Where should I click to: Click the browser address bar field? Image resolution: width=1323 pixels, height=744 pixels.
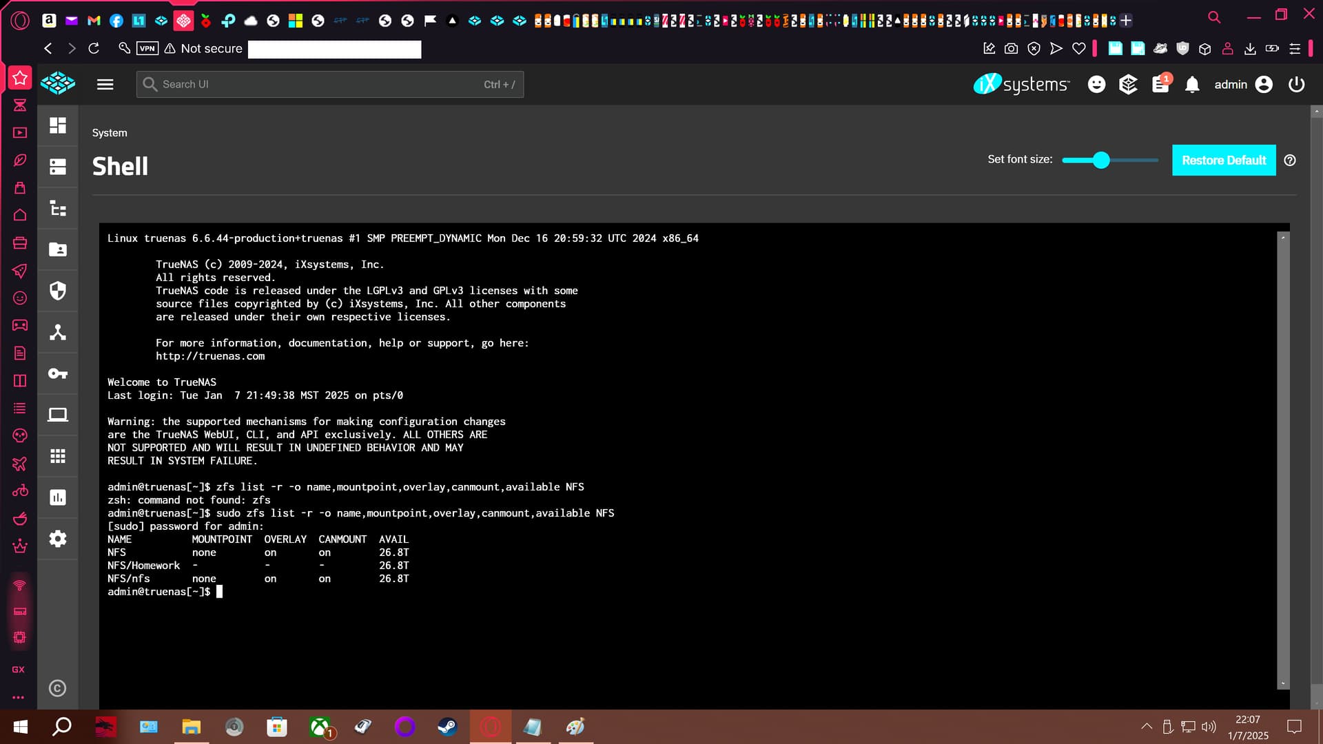point(334,49)
